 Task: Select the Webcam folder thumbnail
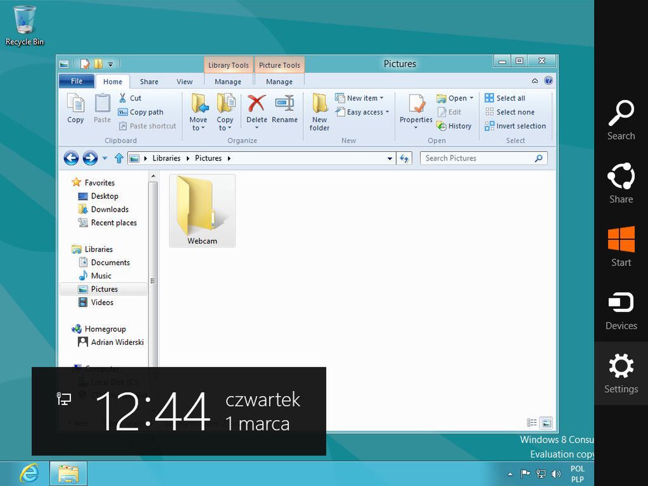[202, 210]
